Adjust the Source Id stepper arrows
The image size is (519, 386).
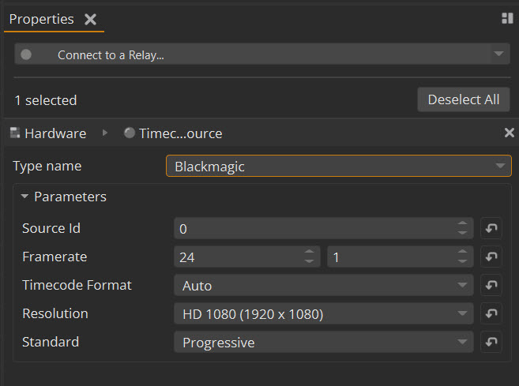pos(463,229)
